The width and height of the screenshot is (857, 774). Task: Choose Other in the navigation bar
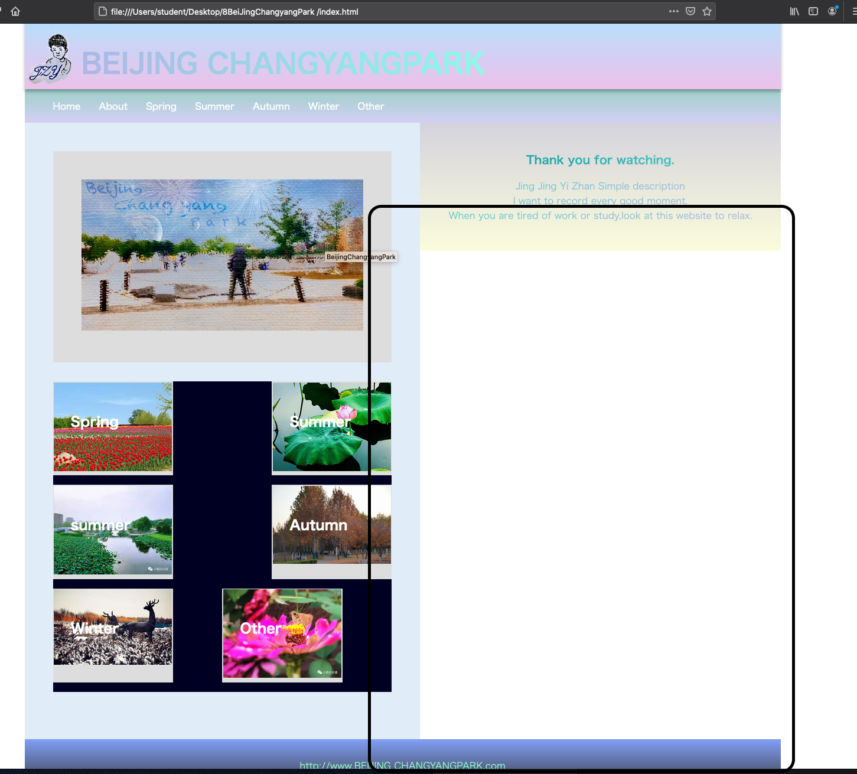click(x=370, y=106)
